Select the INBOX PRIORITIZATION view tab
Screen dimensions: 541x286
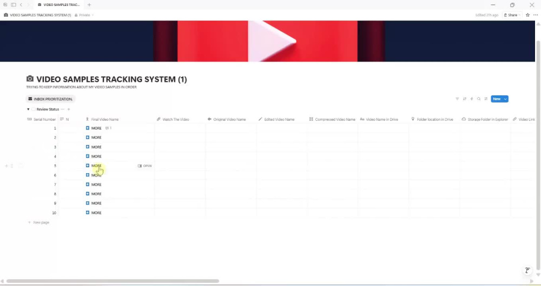[x=50, y=99]
